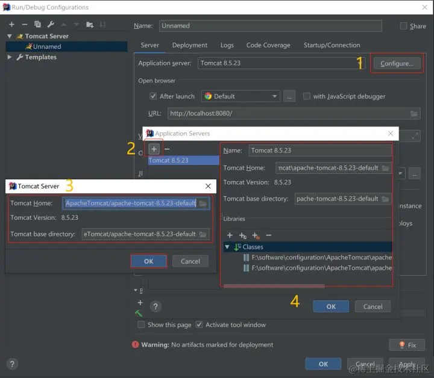434x378 pixels.
Task: Move configuration up with arrow icon
Action: coord(63,24)
